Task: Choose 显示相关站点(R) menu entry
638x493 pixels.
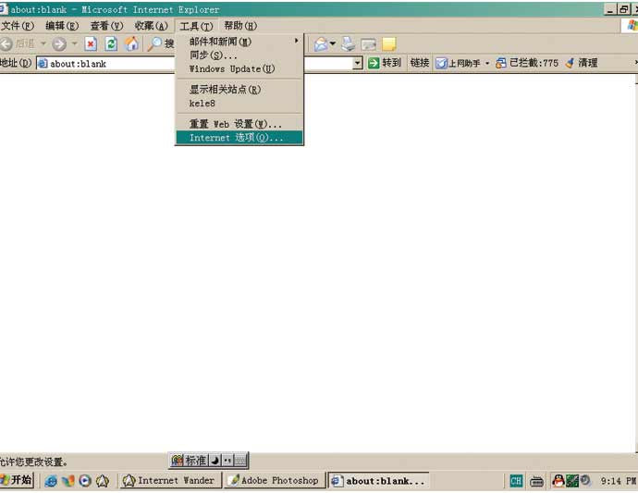Action: coord(239,90)
